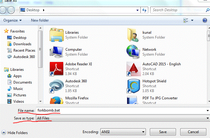This screenshot has height=138, width=210.
Task: Open the view options dropdown arrow
Action: pyautogui.click(x=192, y=20)
